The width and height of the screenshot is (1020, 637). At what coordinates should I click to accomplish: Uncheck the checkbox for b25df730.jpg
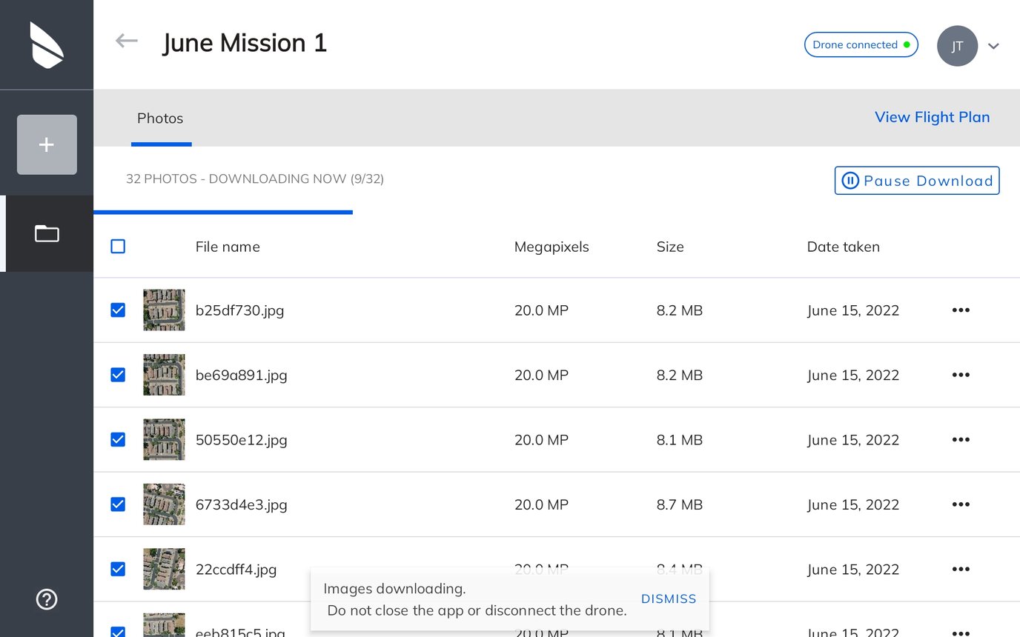pyautogui.click(x=118, y=310)
